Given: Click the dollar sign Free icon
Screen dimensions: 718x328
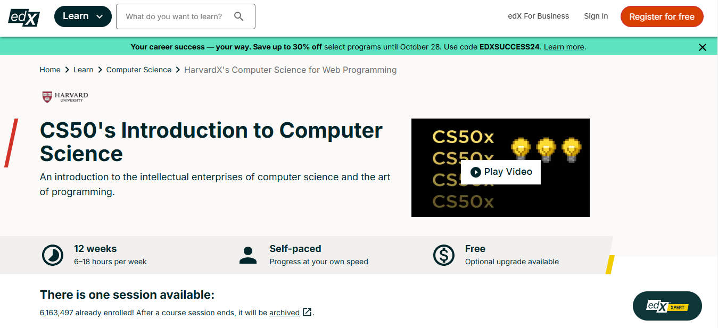Looking at the screenshot, I should coord(443,255).
